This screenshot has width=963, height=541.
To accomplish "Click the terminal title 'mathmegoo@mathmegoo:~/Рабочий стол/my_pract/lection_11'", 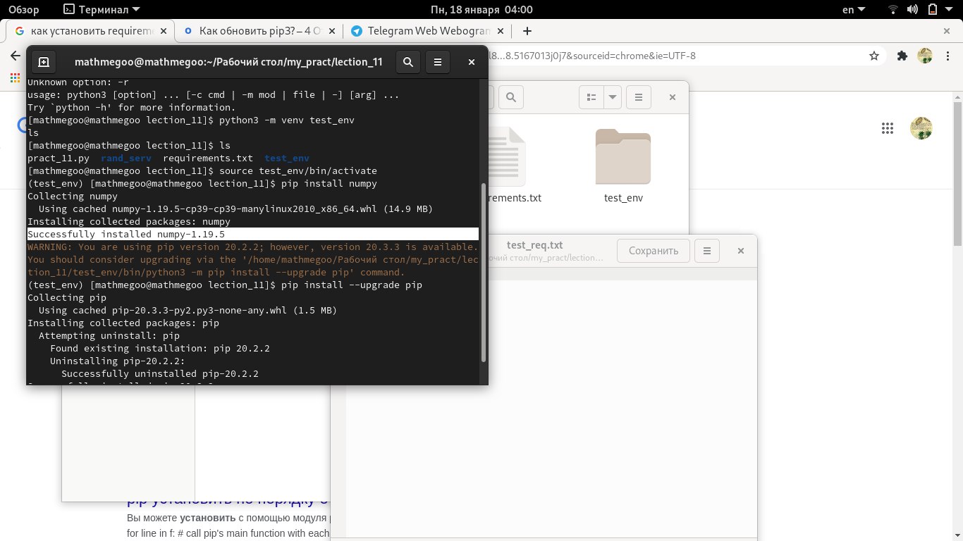I will (x=228, y=62).
